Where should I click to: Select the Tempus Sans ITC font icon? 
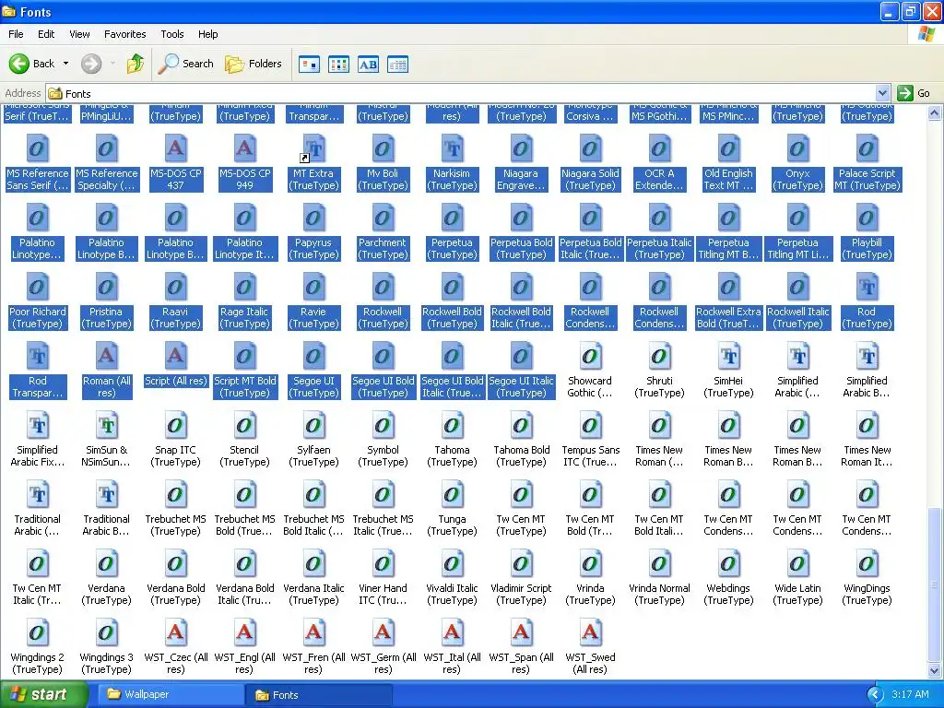coord(590,426)
